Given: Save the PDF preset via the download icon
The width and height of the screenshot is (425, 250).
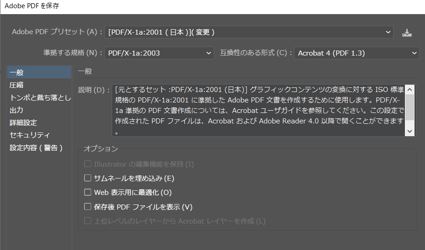Looking at the screenshot, I should point(407,33).
